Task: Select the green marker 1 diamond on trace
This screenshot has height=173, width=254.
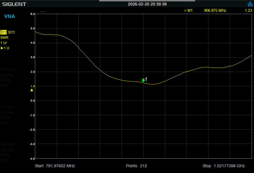Action: tap(143, 80)
